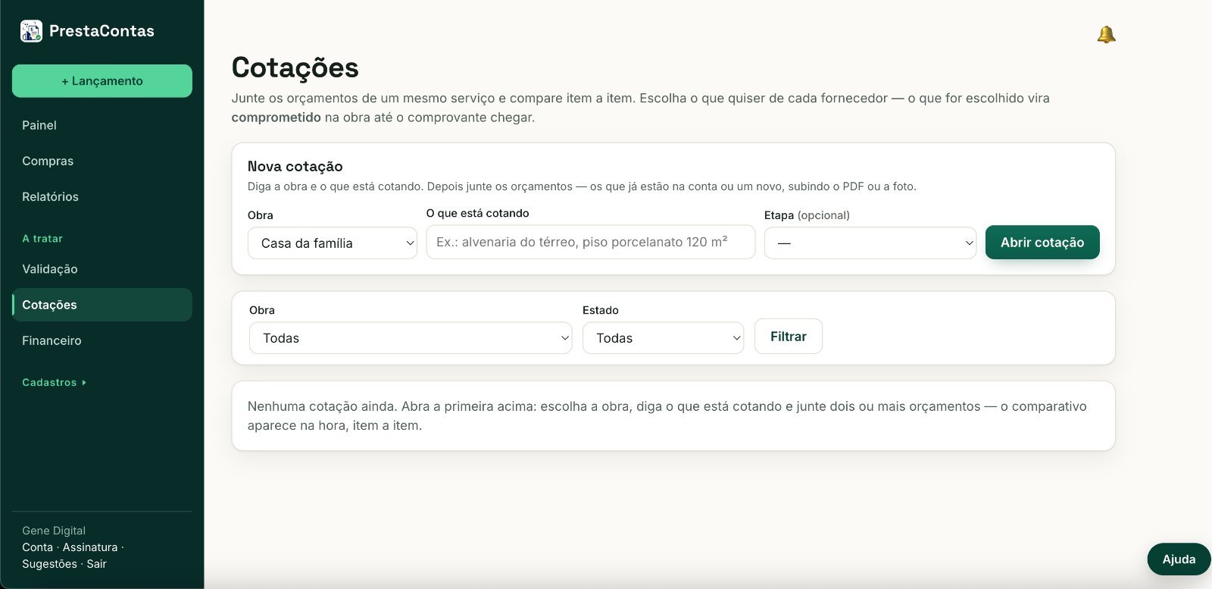The width and height of the screenshot is (1212, 589).
Task: Click the Filtrar button
Action: [789, 337]
